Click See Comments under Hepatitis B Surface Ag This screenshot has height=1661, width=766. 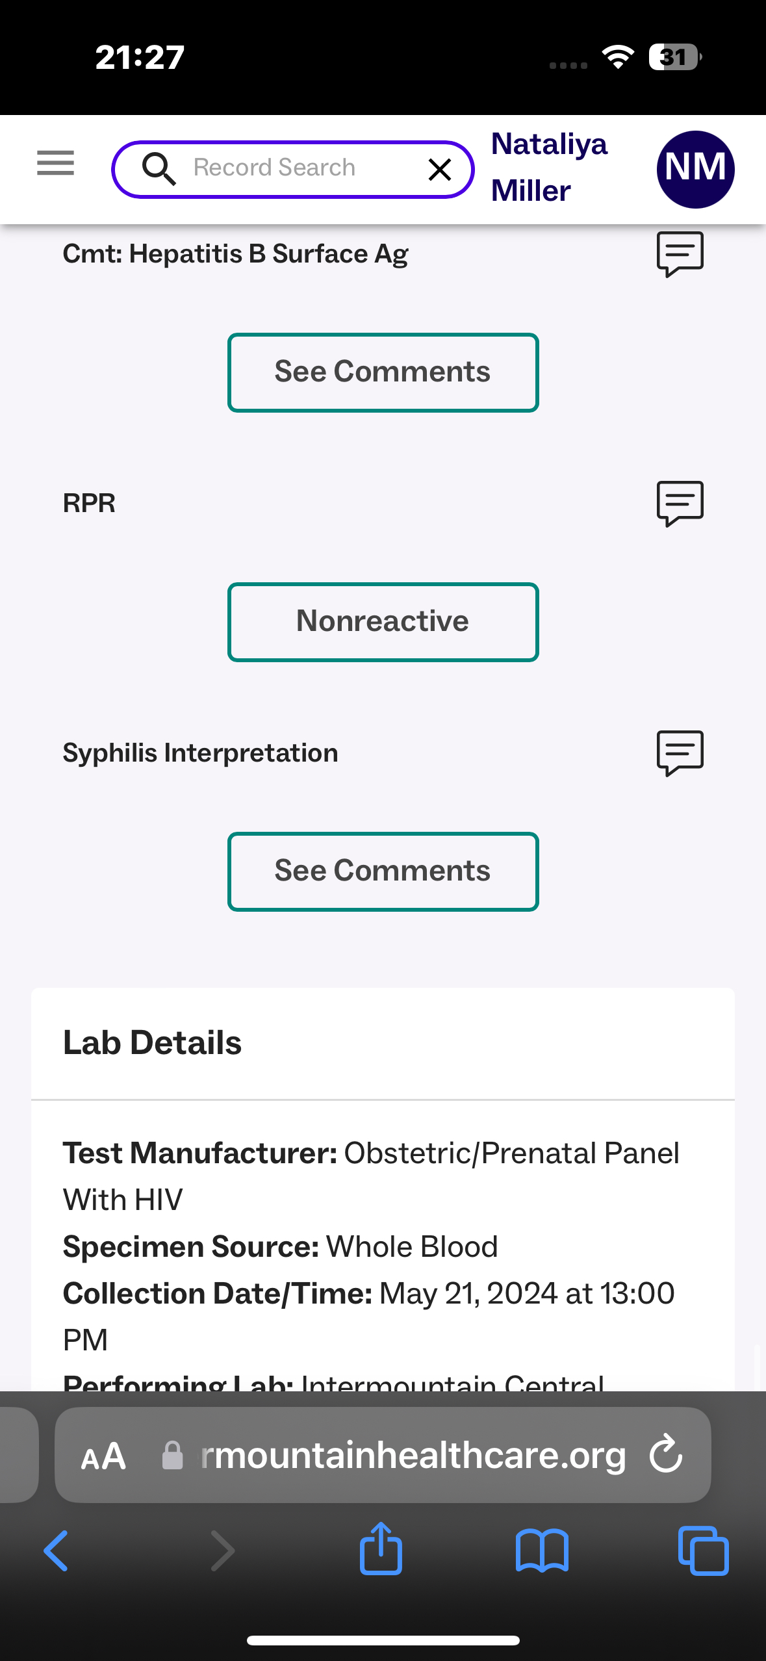coord(383,372)
